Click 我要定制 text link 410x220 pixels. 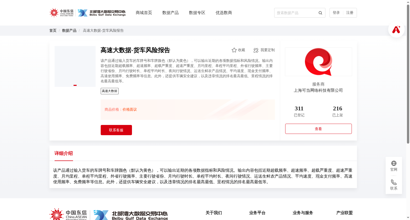268,50
